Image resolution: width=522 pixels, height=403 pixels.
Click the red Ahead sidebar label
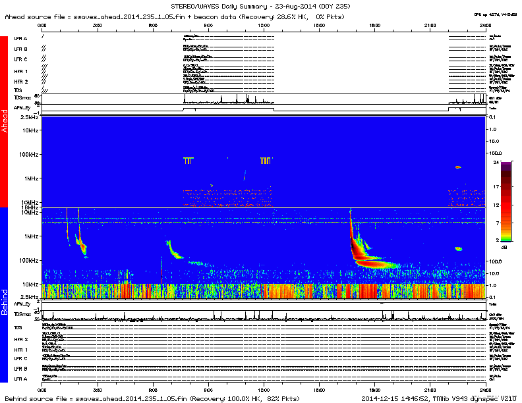pos(4,121)
